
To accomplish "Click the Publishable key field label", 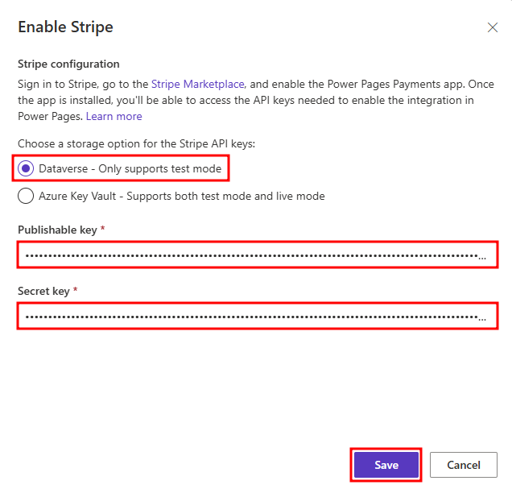I will [57, 230].
